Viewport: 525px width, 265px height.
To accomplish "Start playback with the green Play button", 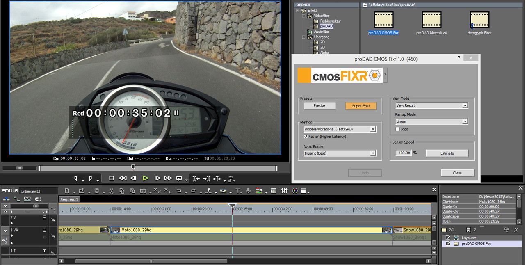I will tap(146, 178).
